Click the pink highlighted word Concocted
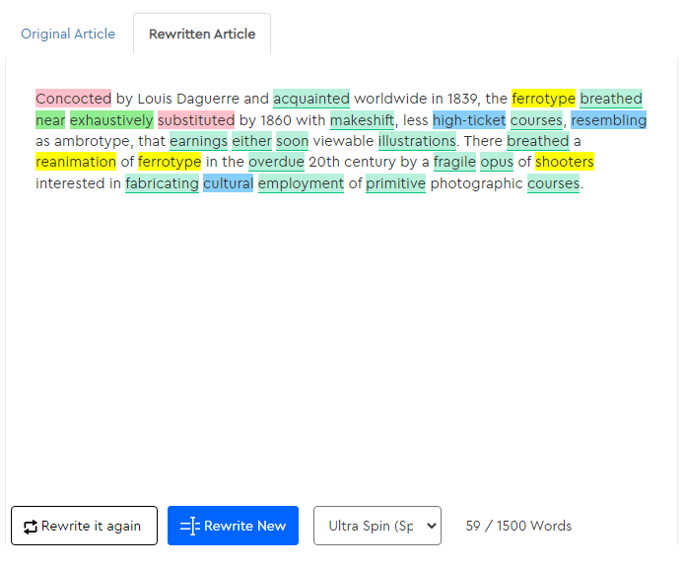Viewport: 684px width, 567px height. coord(73,99)
